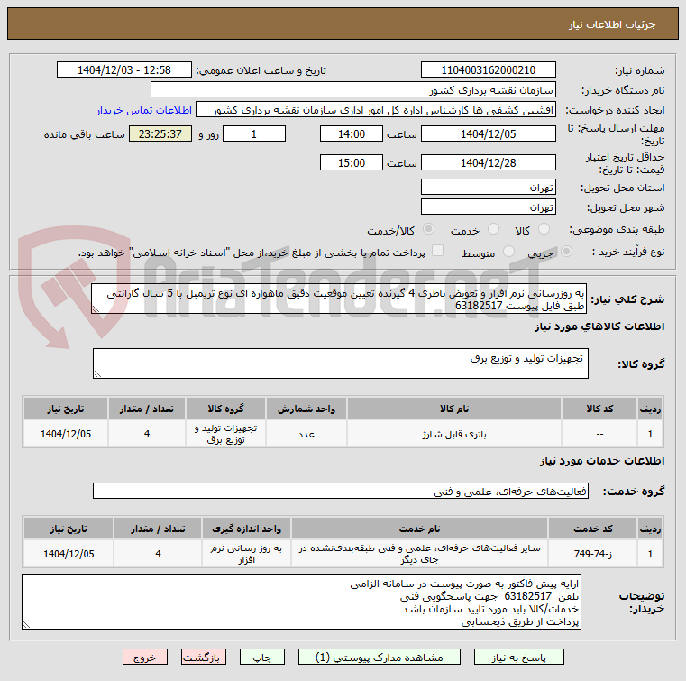Toggle the اسناد خزانه اسلامی payment checkbox

point(437,251)
